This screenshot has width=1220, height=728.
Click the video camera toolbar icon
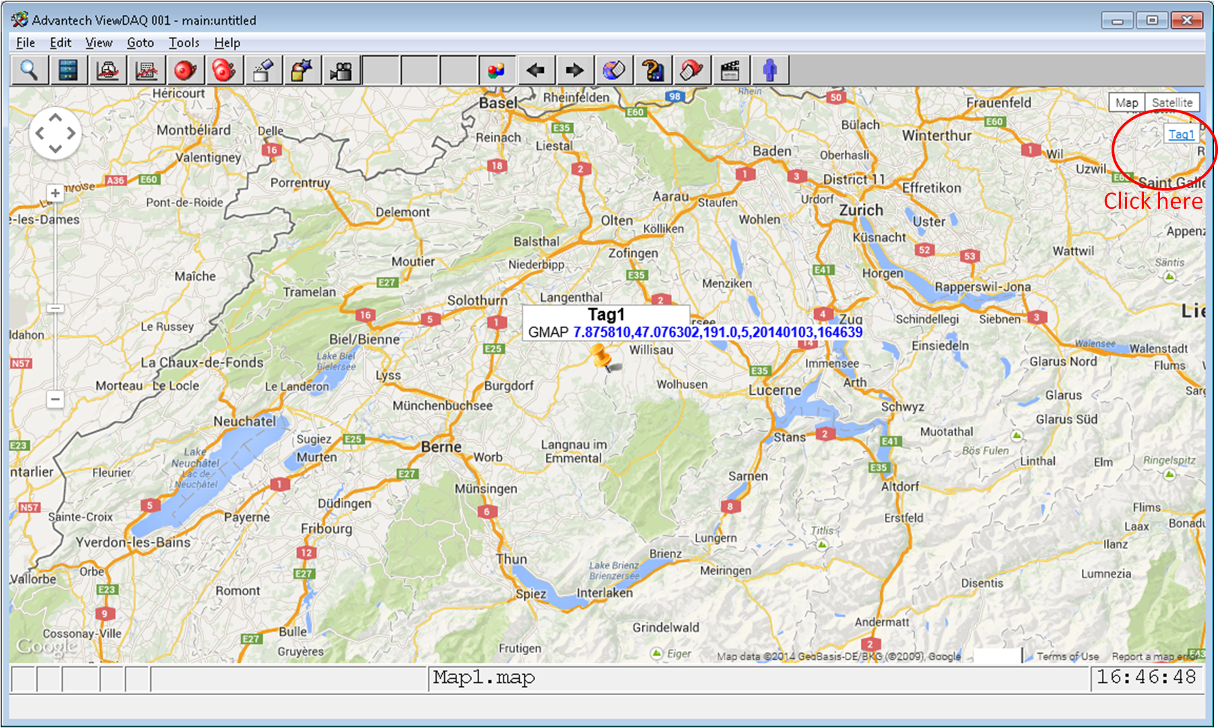(x=342, y=70)
